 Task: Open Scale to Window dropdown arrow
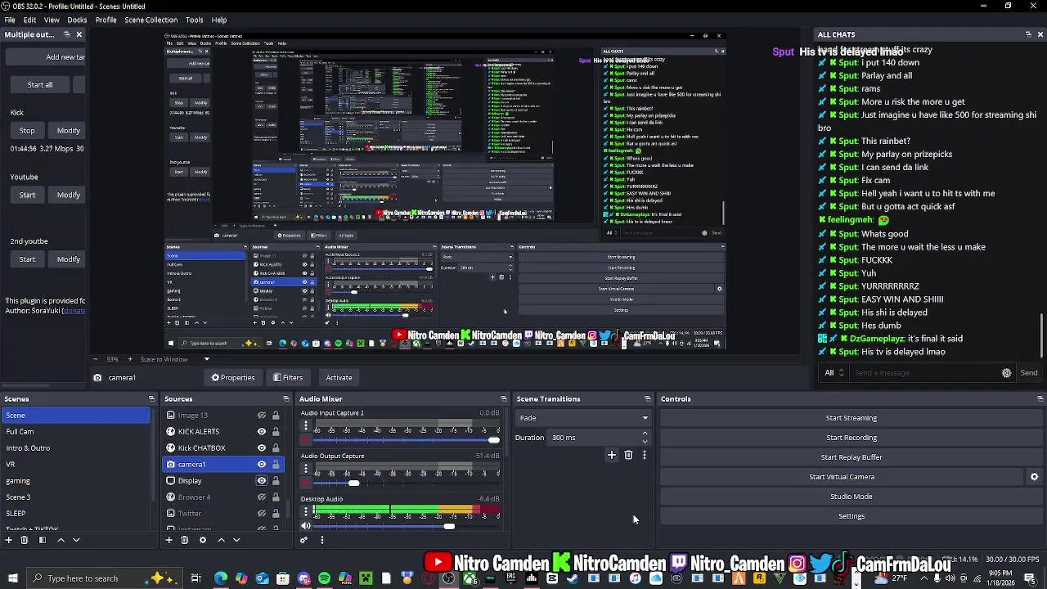point(206,359)
